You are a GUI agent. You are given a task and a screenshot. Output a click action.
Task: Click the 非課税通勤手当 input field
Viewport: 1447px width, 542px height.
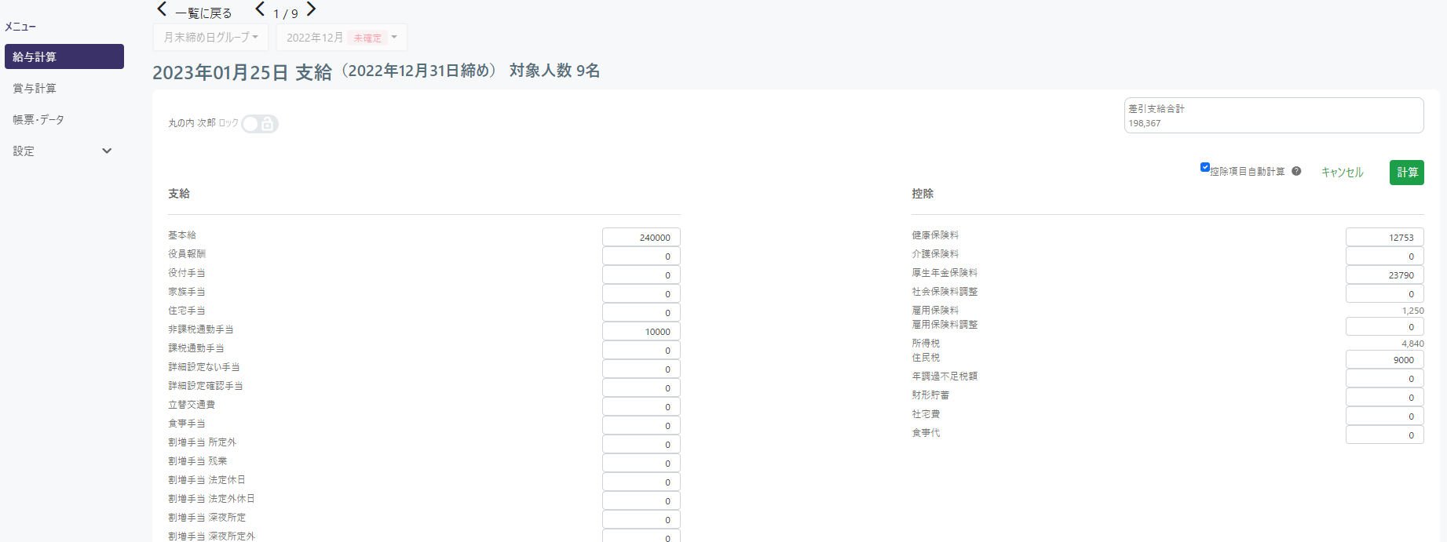click(x=641, y=332)
